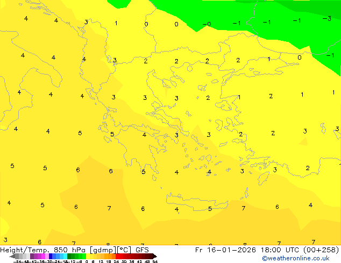Click the 18:00 UTC time label
Screen dimensions: 341x263
point(281,250)
